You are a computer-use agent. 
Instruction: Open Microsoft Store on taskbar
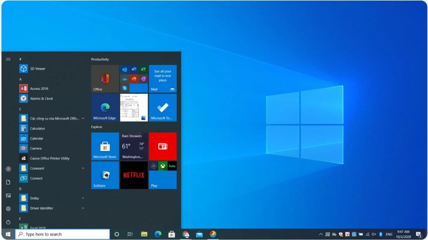(x=172, y=234)
